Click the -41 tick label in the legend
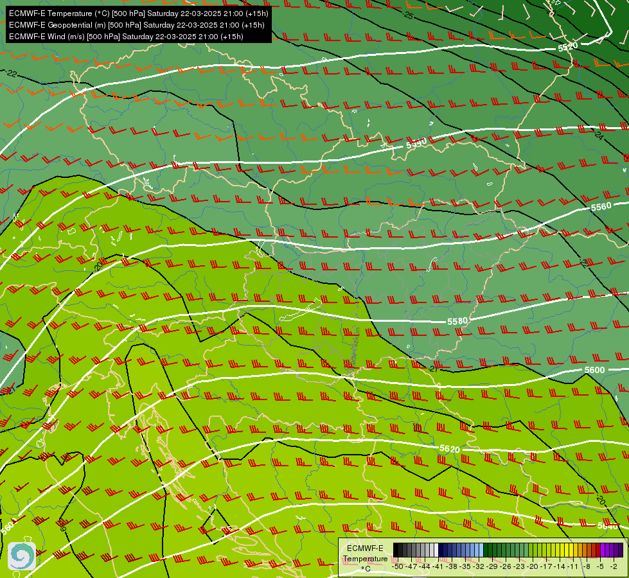 (438, 567)
